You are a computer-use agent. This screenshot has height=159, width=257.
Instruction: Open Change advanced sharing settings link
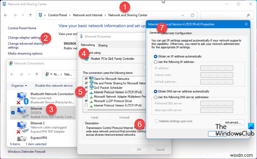(x=26, y=45)
